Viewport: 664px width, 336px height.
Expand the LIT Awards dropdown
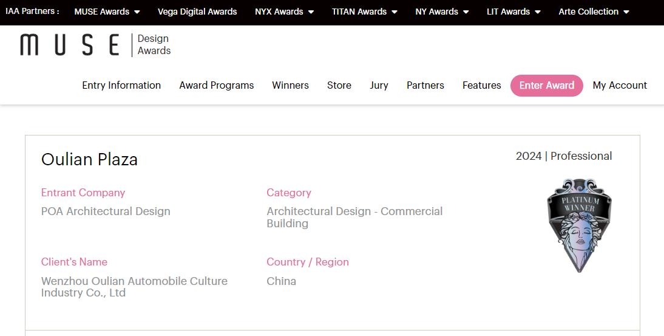(x=513, y=12)
